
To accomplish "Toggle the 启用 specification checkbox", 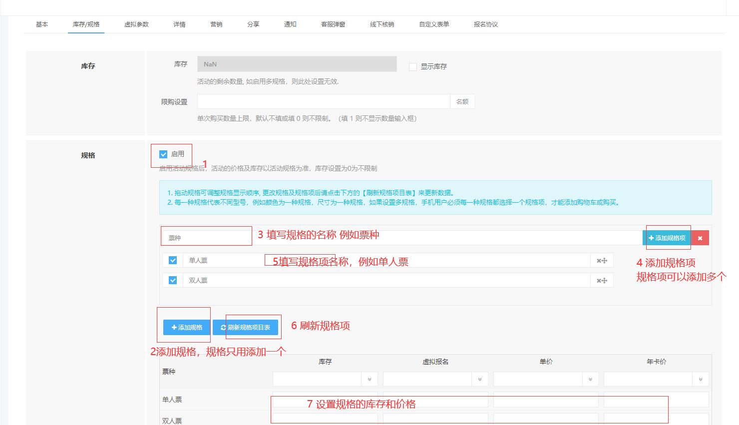I will click(x=163, y=154).
